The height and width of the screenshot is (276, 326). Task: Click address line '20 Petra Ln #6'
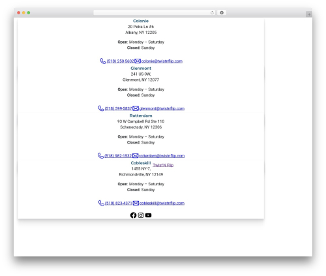coord(141,27)
